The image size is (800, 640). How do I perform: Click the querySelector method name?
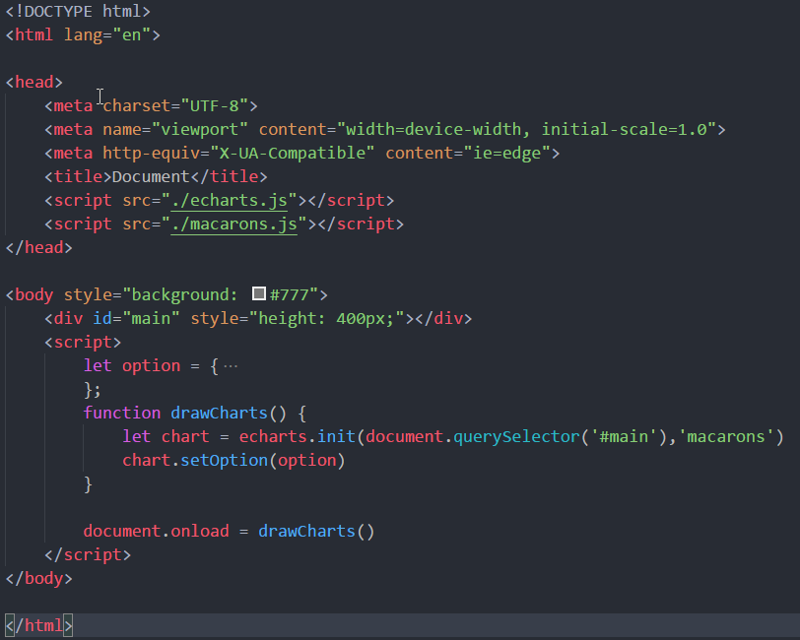[x=516, y=437]
